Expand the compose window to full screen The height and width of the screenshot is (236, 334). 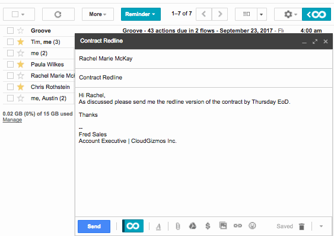tap(315, 42)
